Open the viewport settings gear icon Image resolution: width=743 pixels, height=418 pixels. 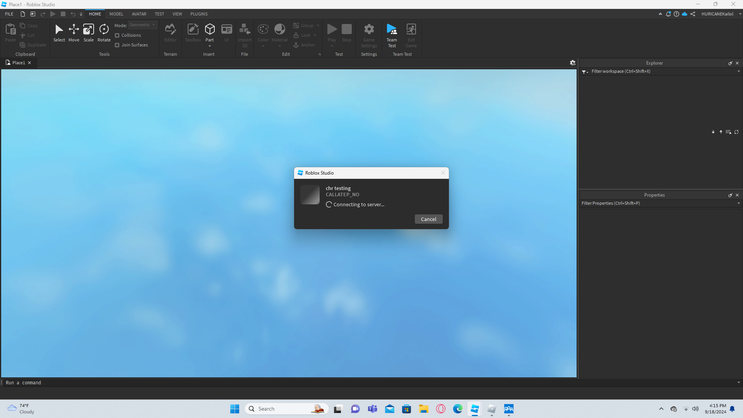(572, 63)
